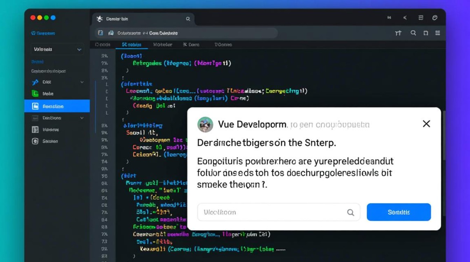Click the Vue Developorm profile avatar

coord(205,124)
